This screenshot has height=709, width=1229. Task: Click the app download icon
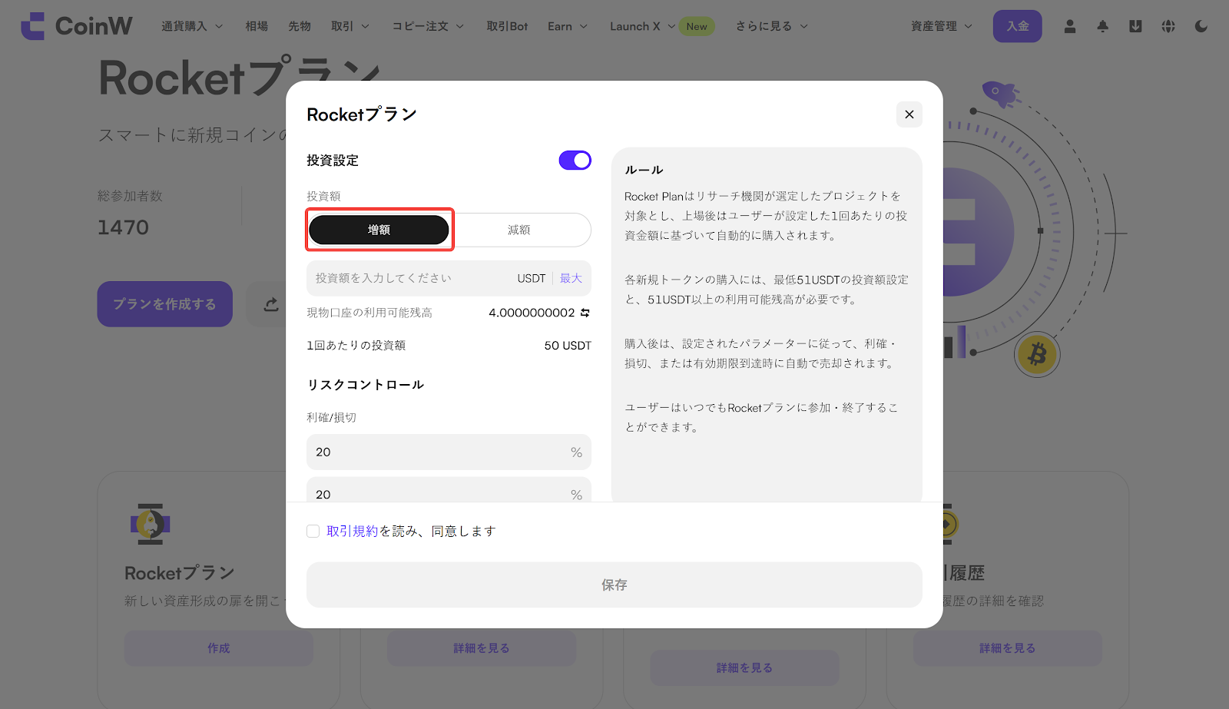point(1135,26)
